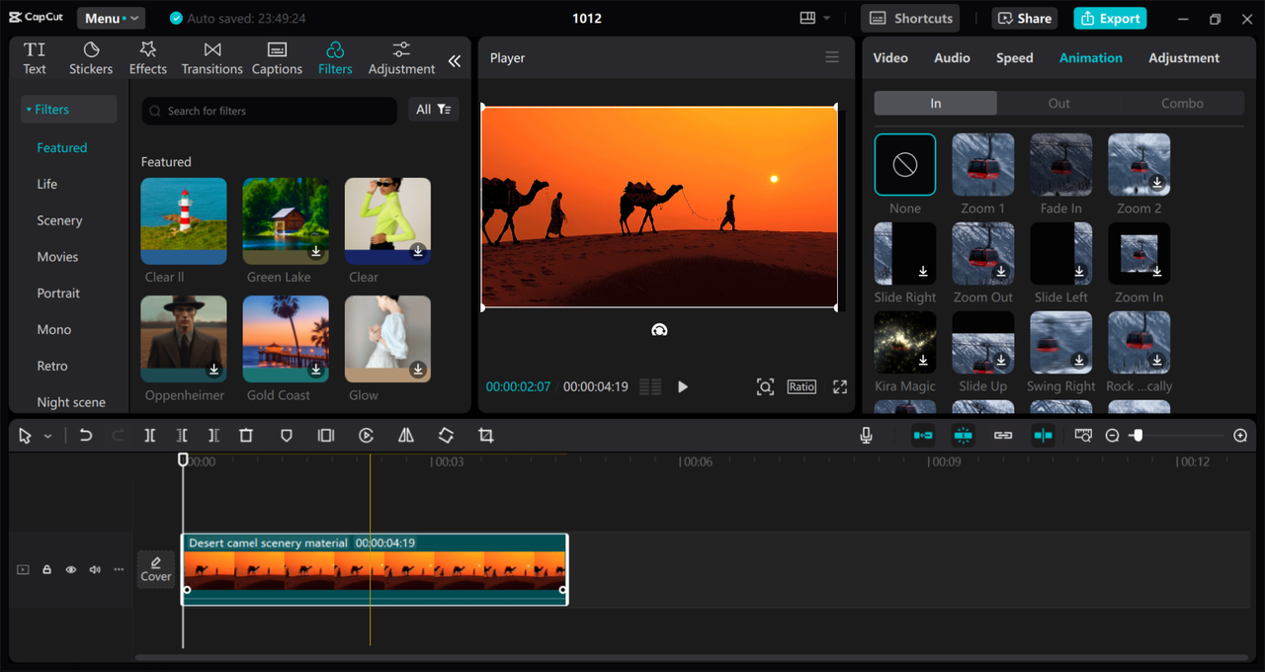Open the Menu dropdown
This screenshot has height=672, width=1265.
coord(111,18)
